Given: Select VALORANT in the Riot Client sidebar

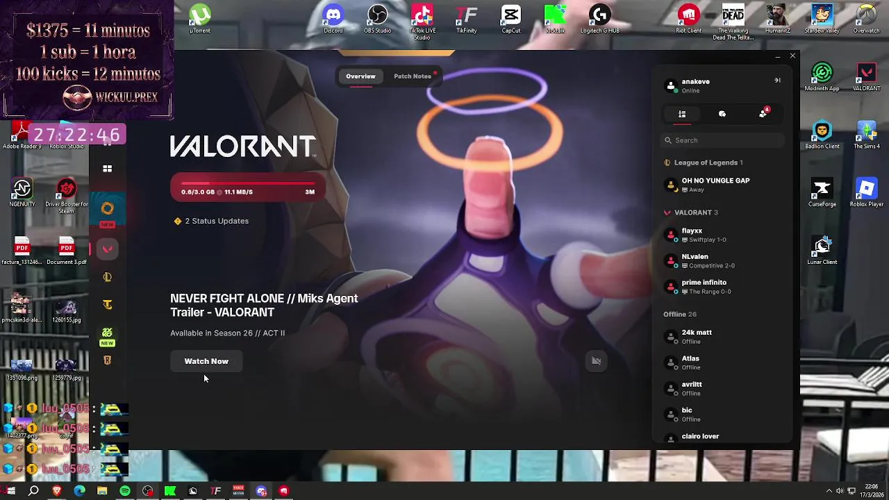Looking at the screenshot, I should coord(107,249).
